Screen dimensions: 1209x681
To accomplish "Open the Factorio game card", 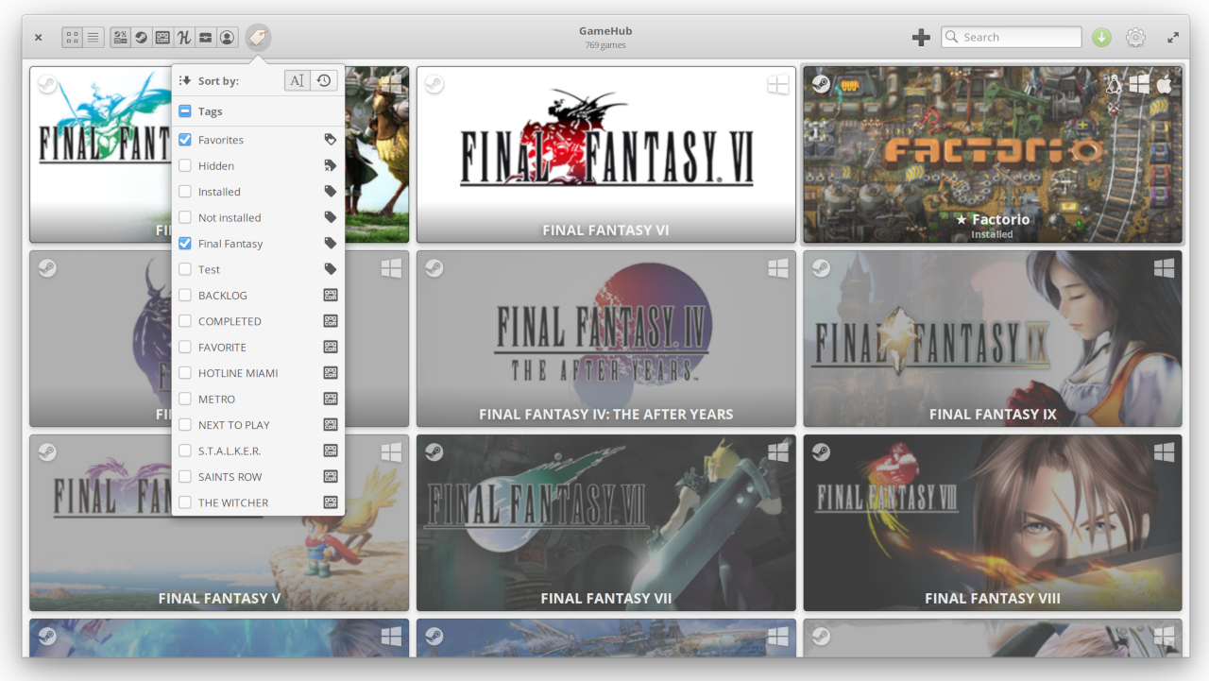I will coord(993,155).
